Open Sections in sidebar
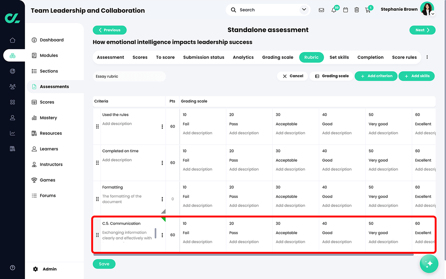446x279 pixels. click(45, 71)
